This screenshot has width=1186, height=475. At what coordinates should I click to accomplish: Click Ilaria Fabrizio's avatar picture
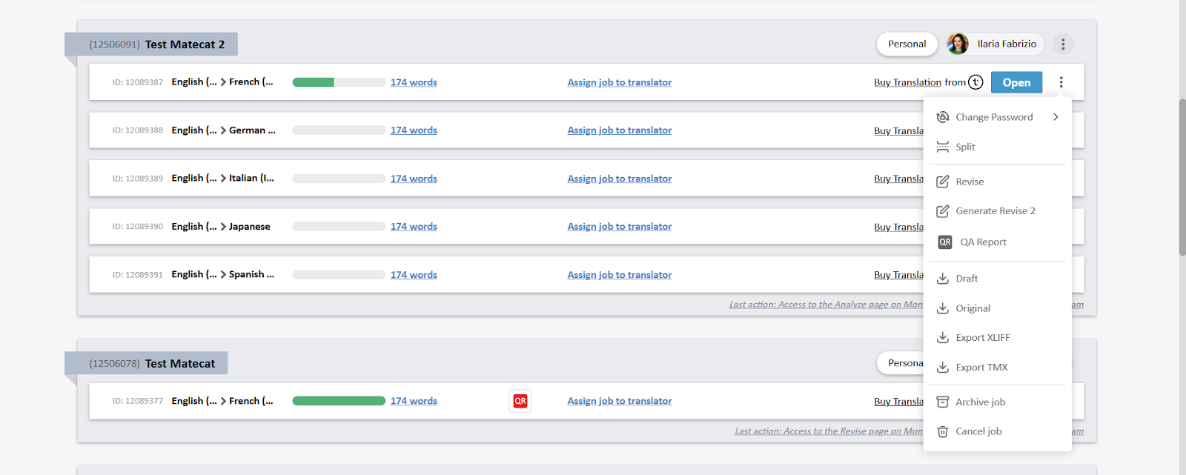click(958, 44)
